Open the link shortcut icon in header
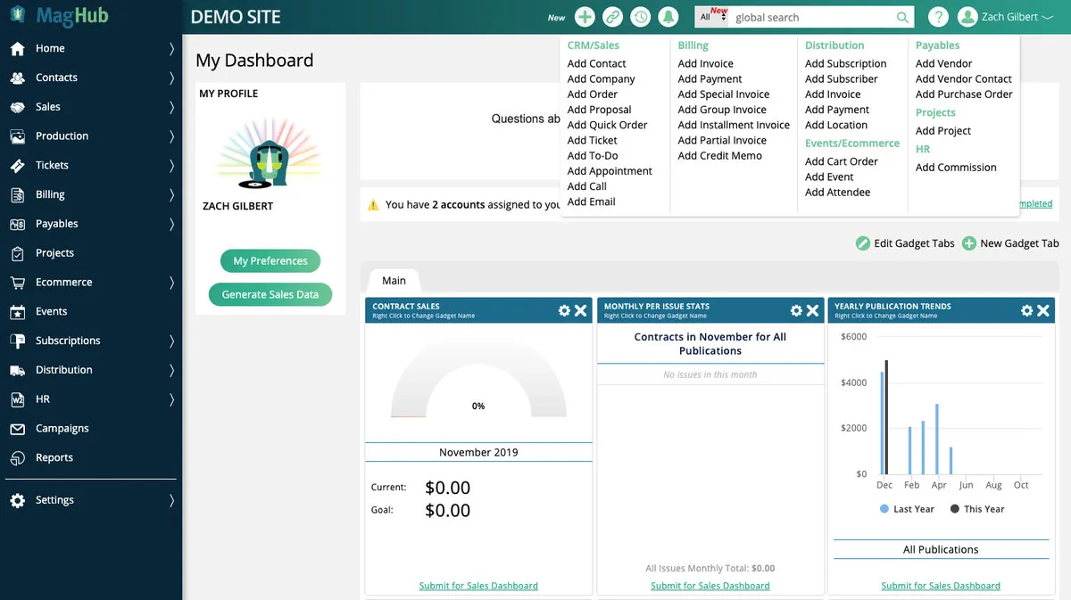This screenshot has height=600, width=1071. coord(612,17)
